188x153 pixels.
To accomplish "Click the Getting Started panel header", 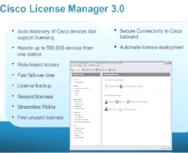I will pyautogui.click(x=136, y=74).
